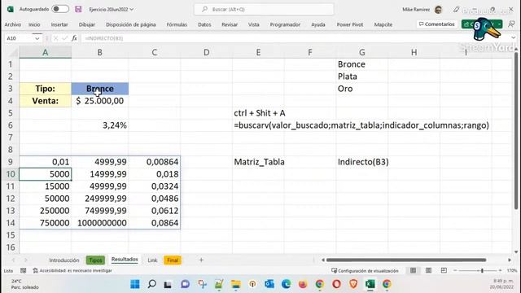521x293 pixels.
Task: Open the Revisar ribbon tab
Action: click(x=230, y=24)
